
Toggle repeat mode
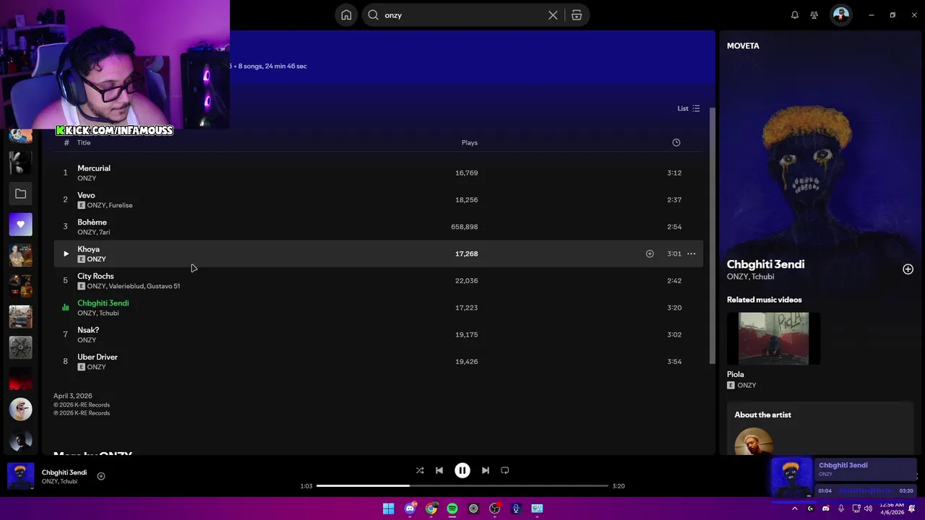click(x=505, y=470)
